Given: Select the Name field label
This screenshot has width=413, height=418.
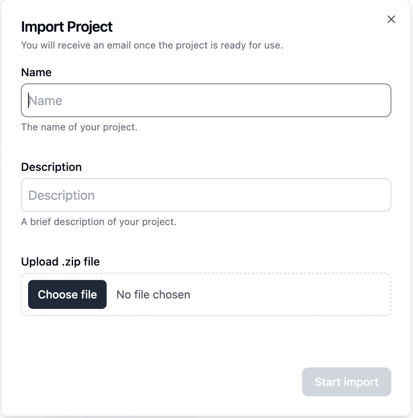Looking at the screenshot, I should [x=36, y=72].
